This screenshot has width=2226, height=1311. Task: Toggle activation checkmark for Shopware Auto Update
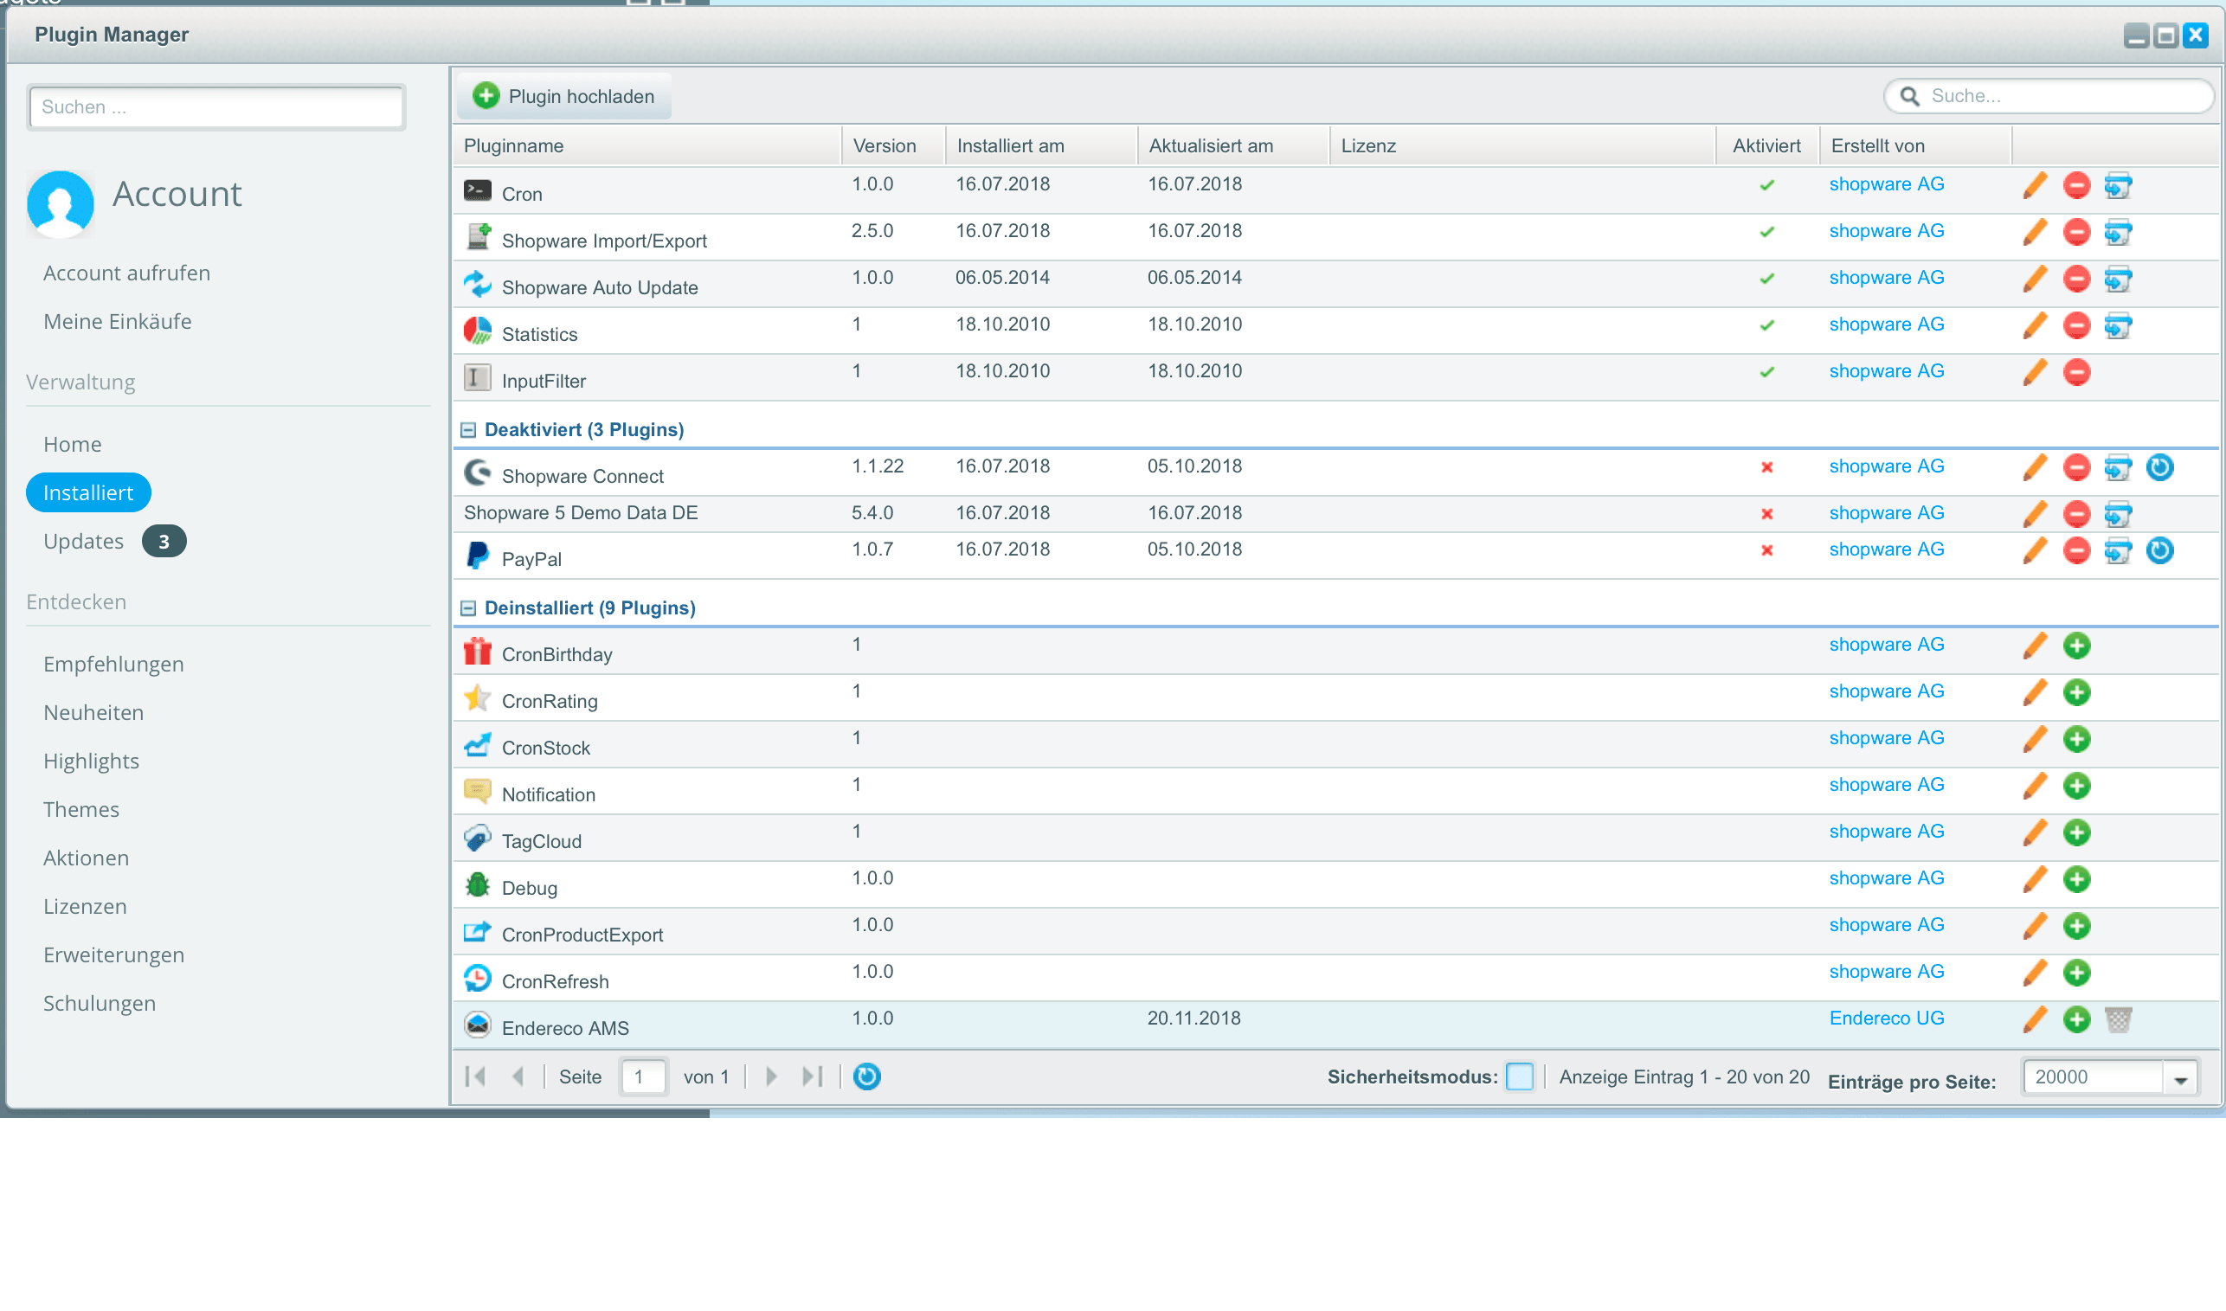[1766, 280]
